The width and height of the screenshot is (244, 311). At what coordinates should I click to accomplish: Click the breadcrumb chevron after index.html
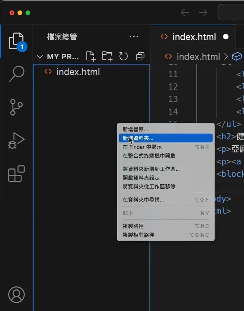[226, 57]
